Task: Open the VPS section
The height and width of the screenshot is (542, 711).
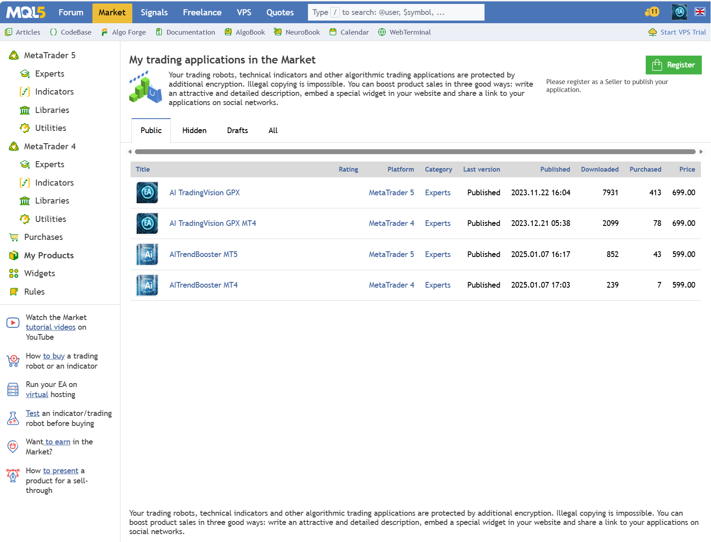Action: pos(244,12)
